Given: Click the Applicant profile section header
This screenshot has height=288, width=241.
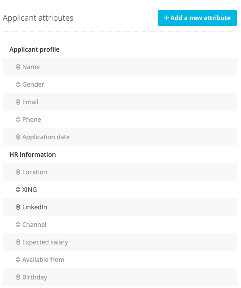Looking at the screenshot, I should [x=34, y=49].
